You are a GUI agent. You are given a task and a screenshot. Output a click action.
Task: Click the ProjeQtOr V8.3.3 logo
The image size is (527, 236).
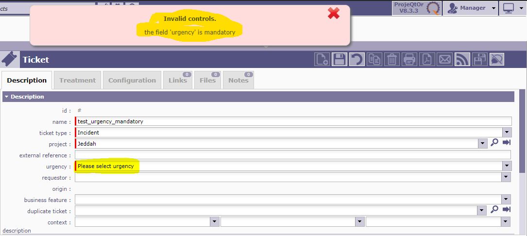[416, 8]
